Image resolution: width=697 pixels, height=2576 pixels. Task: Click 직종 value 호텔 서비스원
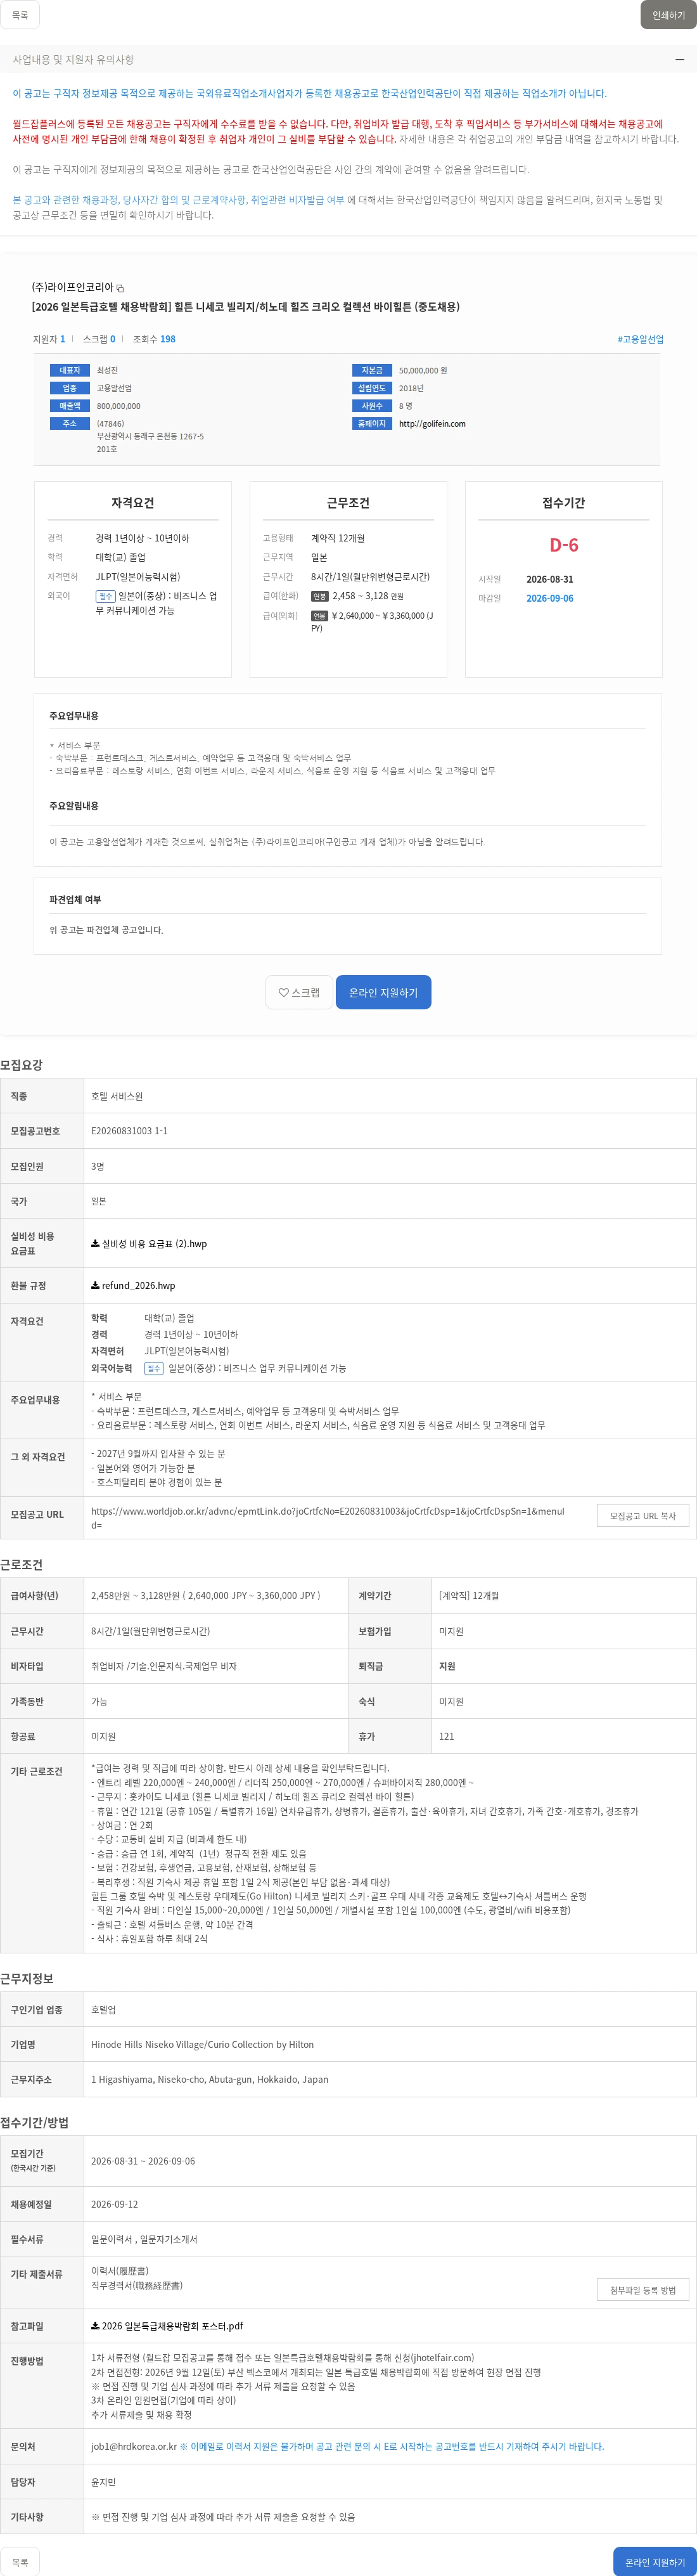117,1096
